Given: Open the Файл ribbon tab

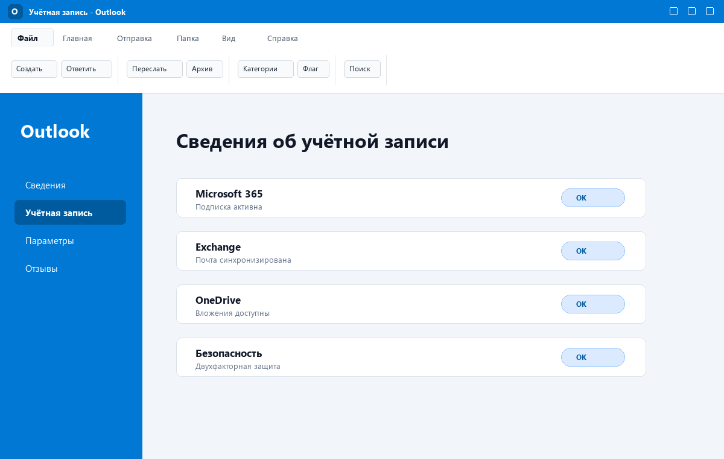Looking at the screenshot, I should (x=32, y=38).
